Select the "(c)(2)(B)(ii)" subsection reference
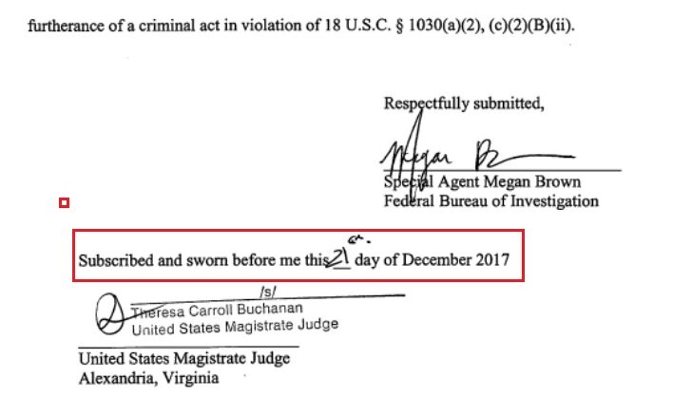Viewport: 692px width, 416px height. pyautogui.click(x=543, y=25)
